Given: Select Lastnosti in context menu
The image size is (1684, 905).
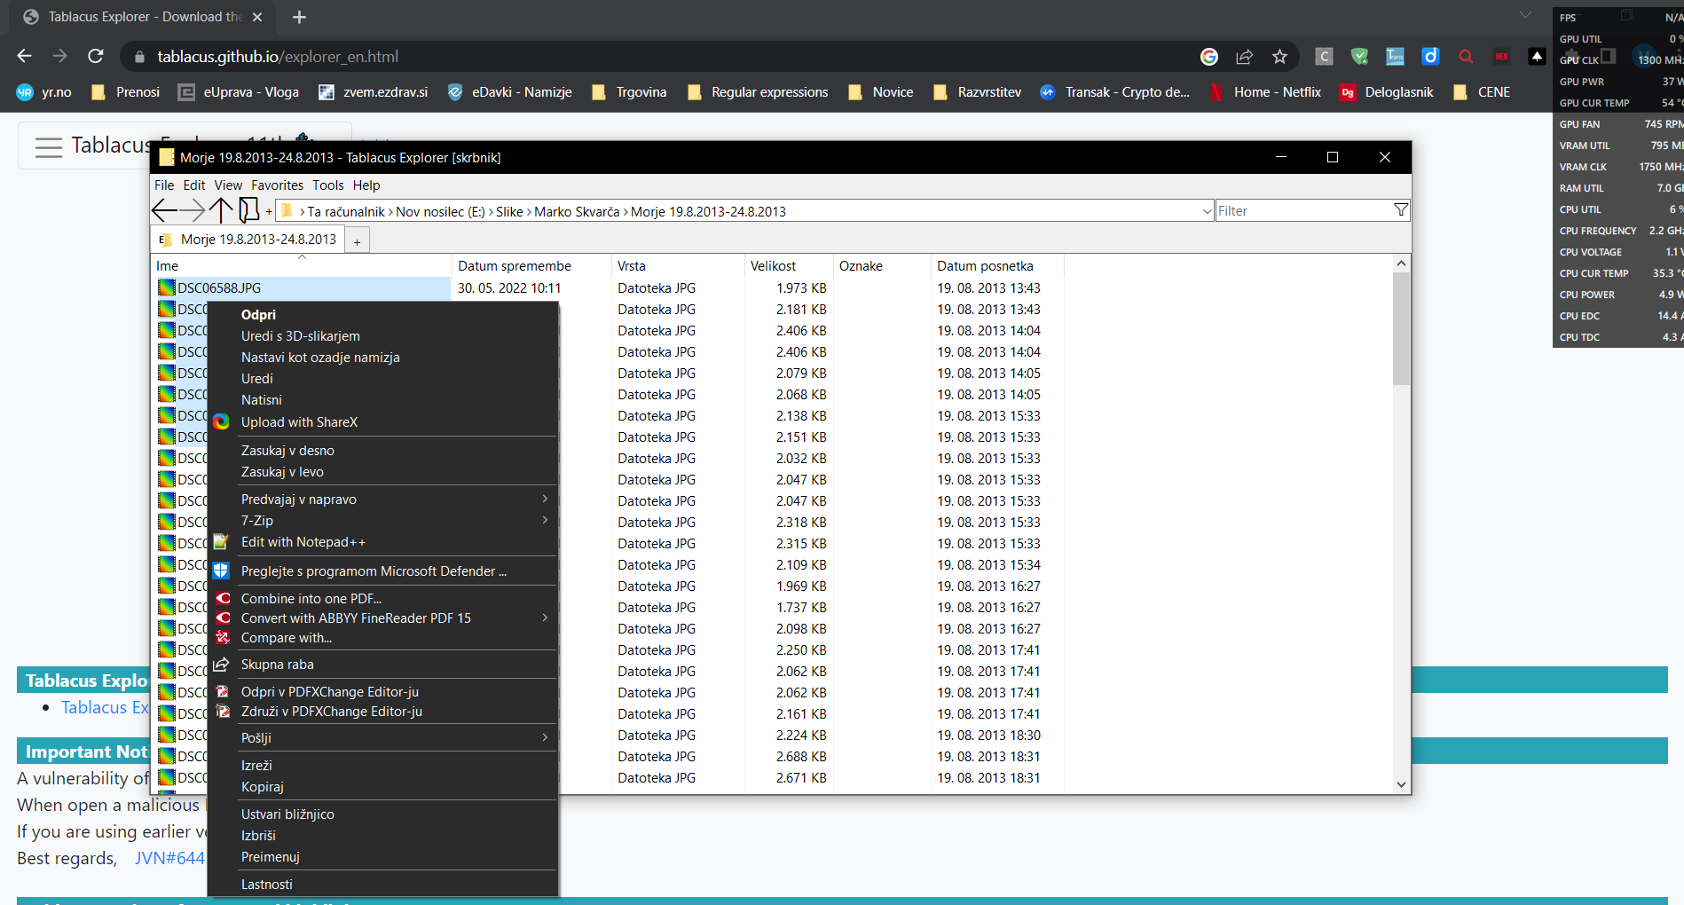Looking at the screenshot, I should click(382, 885).
